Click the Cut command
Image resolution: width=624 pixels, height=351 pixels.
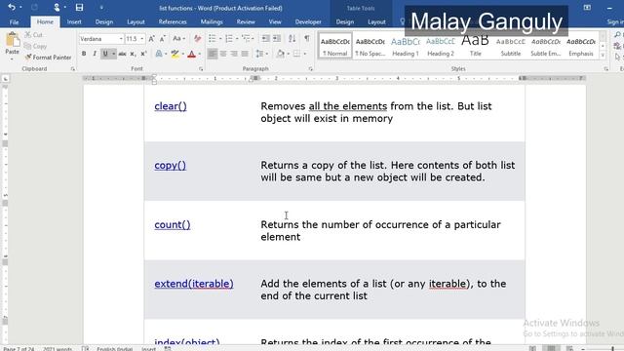pyautogui.click(x=33, y=35)
